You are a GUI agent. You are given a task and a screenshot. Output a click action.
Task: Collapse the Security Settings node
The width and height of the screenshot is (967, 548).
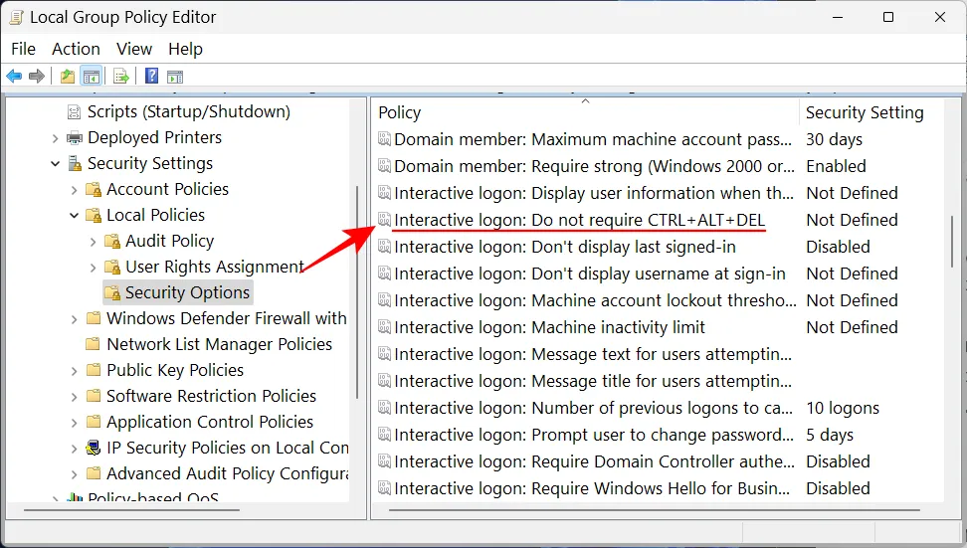56,163
